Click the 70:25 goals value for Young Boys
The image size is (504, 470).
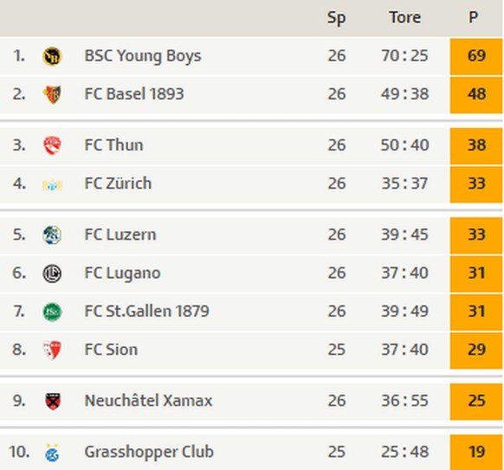tap(404, 55)
